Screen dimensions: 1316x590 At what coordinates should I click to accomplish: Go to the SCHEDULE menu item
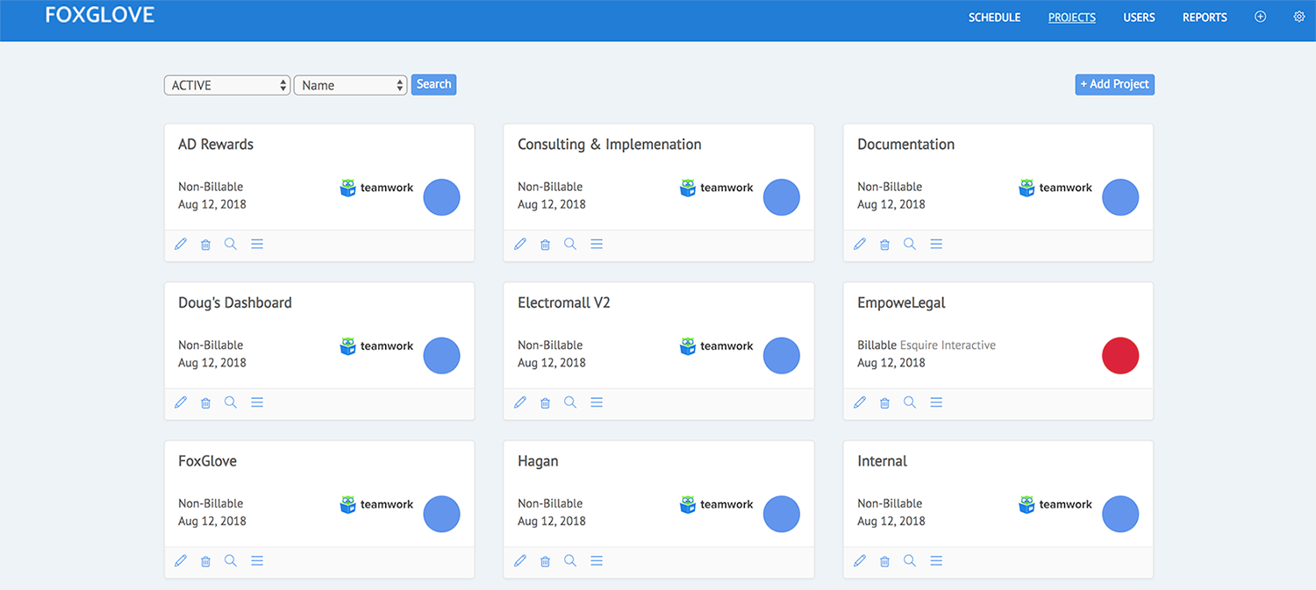click(x=994, y=18)
